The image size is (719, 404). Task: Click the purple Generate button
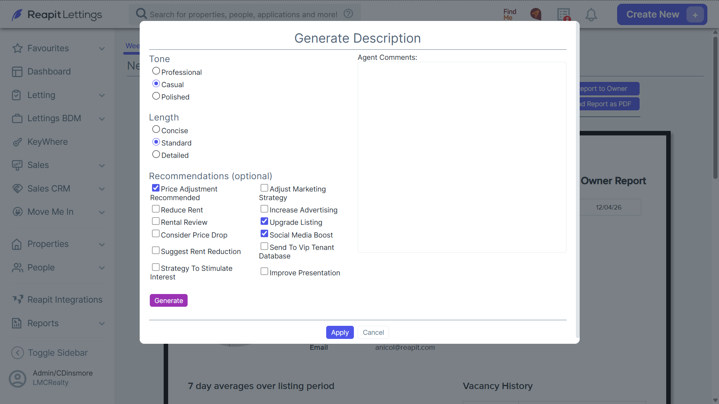pyautogui.click(x=169, y=300)
